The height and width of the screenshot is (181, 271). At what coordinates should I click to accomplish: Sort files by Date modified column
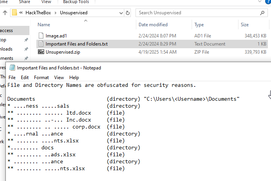(153, 25)
